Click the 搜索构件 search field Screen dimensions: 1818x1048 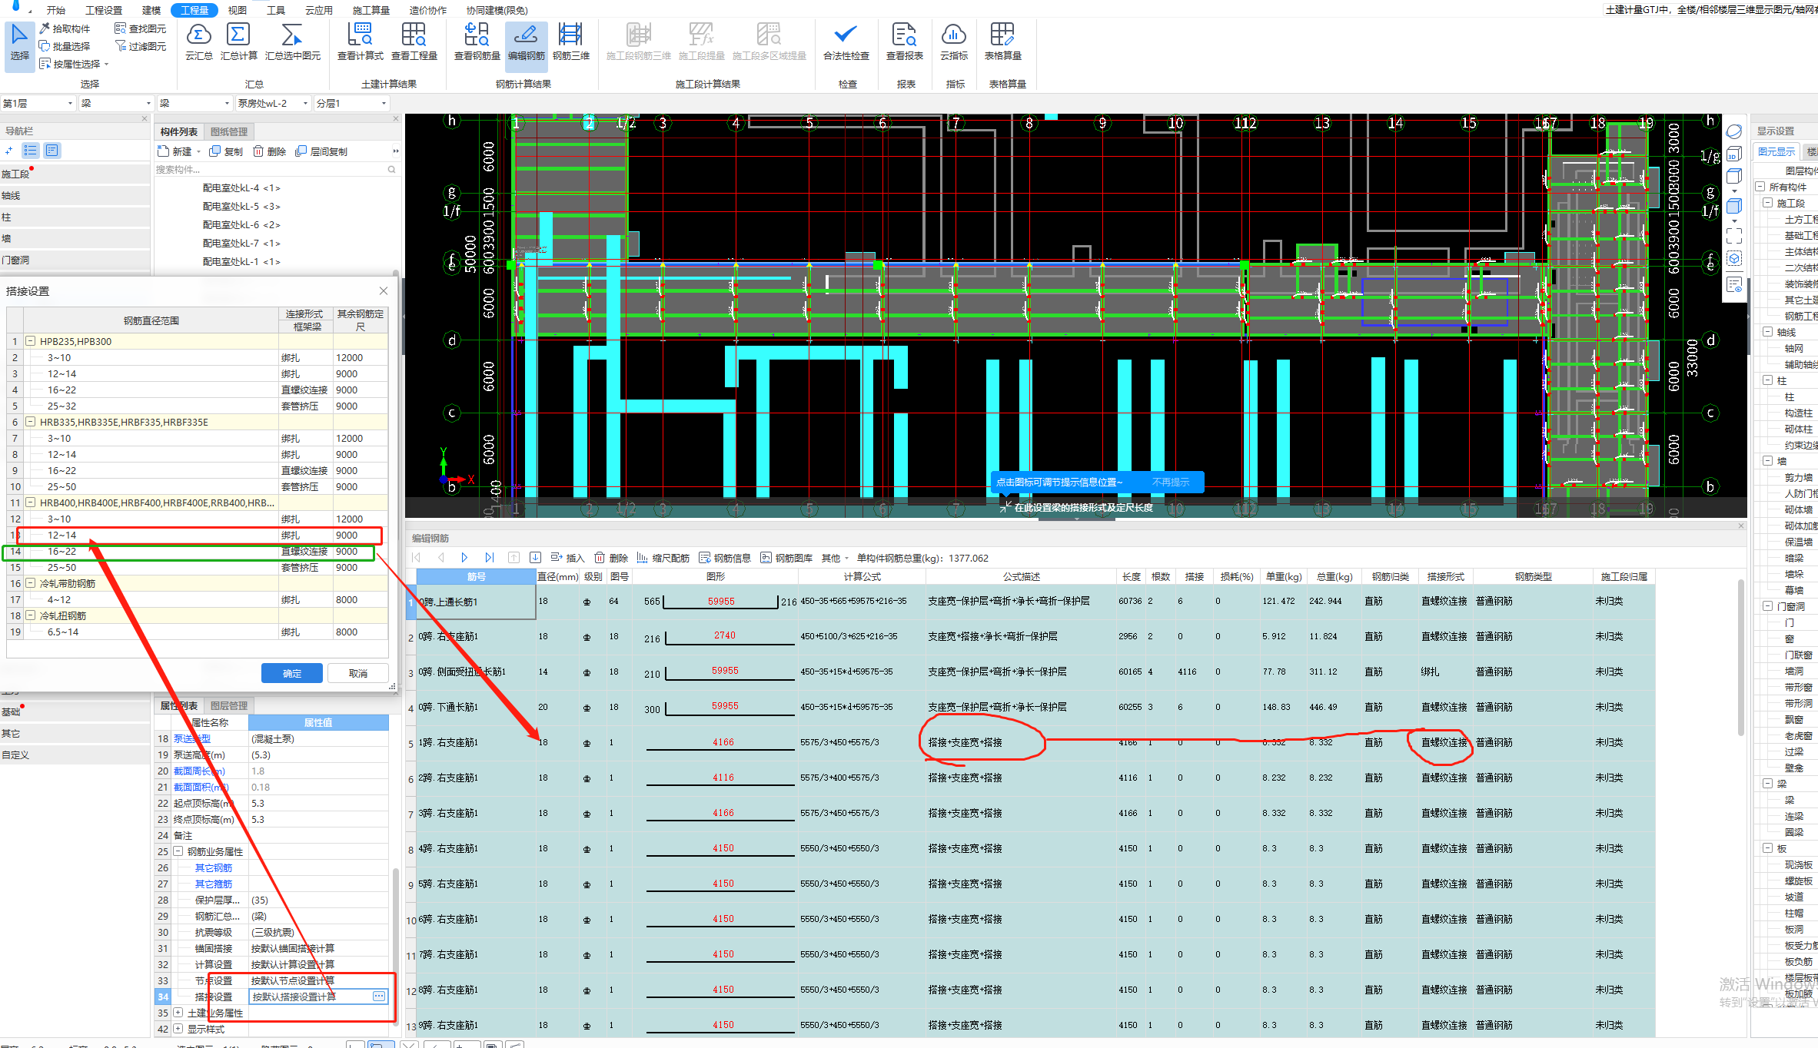coord(275,169)
